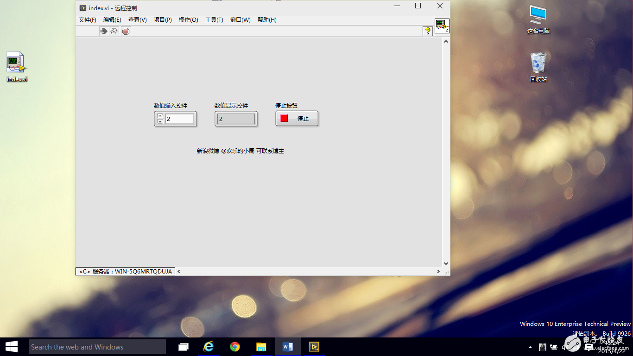Select the index.vi desktop file icon
This screenshot has width=633, height=356.
point(17,67)
